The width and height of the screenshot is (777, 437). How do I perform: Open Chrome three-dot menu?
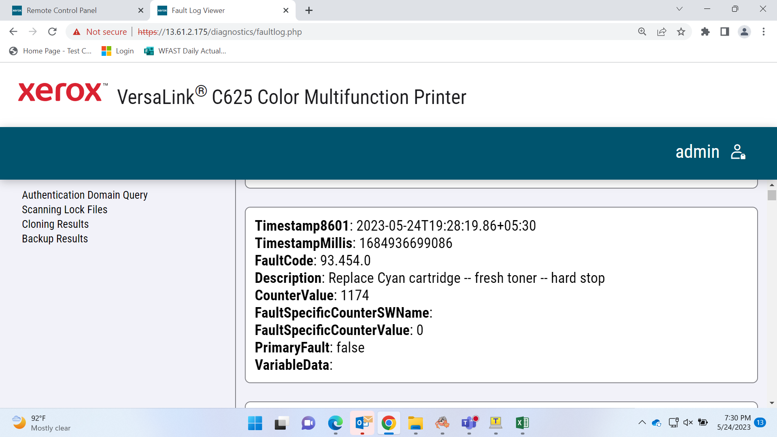coord(764,32)
